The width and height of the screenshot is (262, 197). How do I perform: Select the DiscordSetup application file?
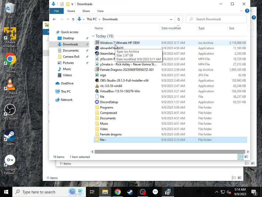pyautogui.click(x=170, y=102)
